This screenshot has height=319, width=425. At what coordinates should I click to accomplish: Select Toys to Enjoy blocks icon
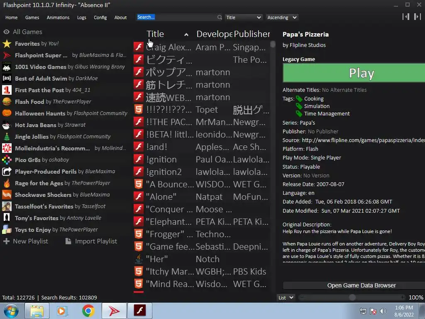point(7,230)
